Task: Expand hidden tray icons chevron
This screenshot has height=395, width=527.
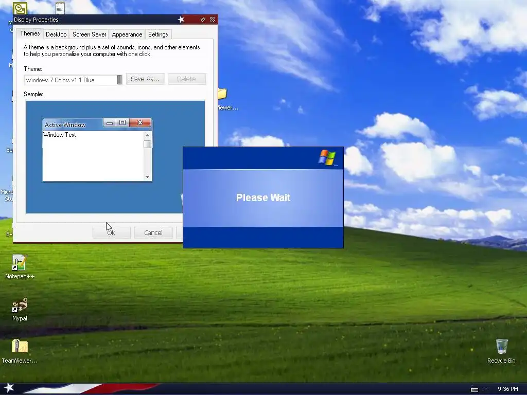Action: pyautogui.click(x=486, y=389)
